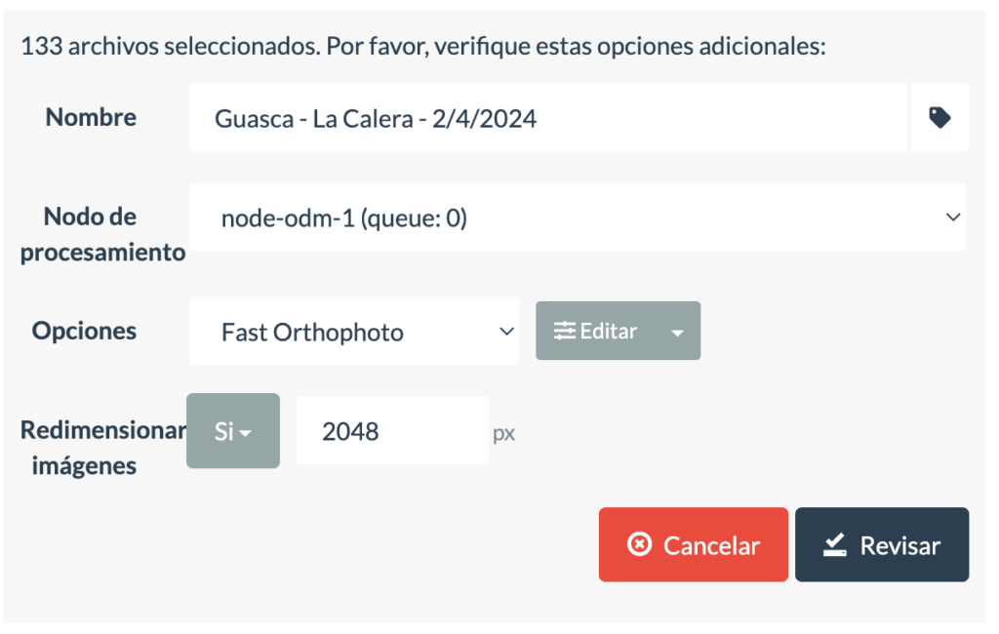
Task: Click the tag icon beside the name field
Action: (x=939, y=118)
